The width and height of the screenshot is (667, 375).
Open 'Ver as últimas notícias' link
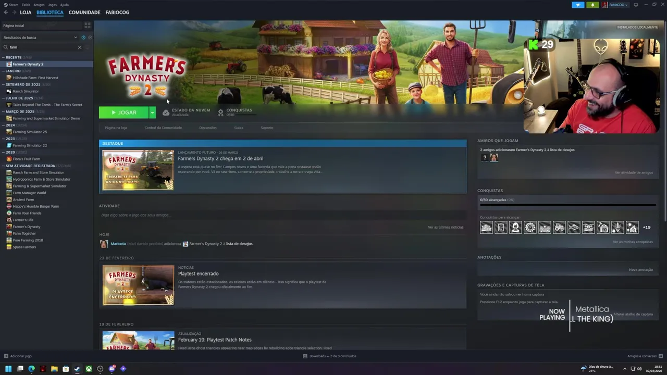click(x=446, y=227)
